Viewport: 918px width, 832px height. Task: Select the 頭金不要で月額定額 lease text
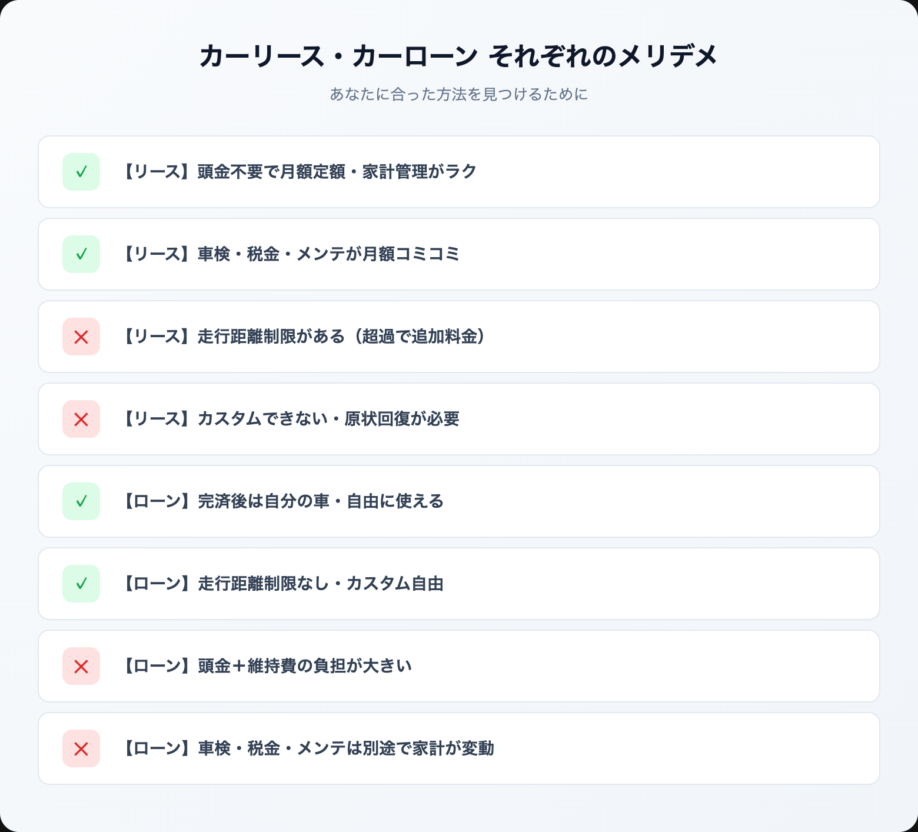[299, 172]
